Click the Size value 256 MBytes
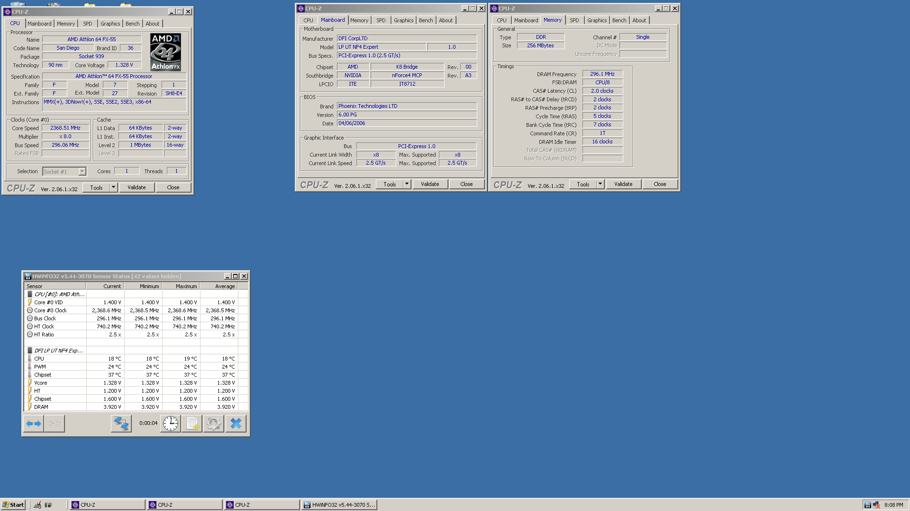The width and height of the screenshot is (910, 511). click(x=540, y=45)
